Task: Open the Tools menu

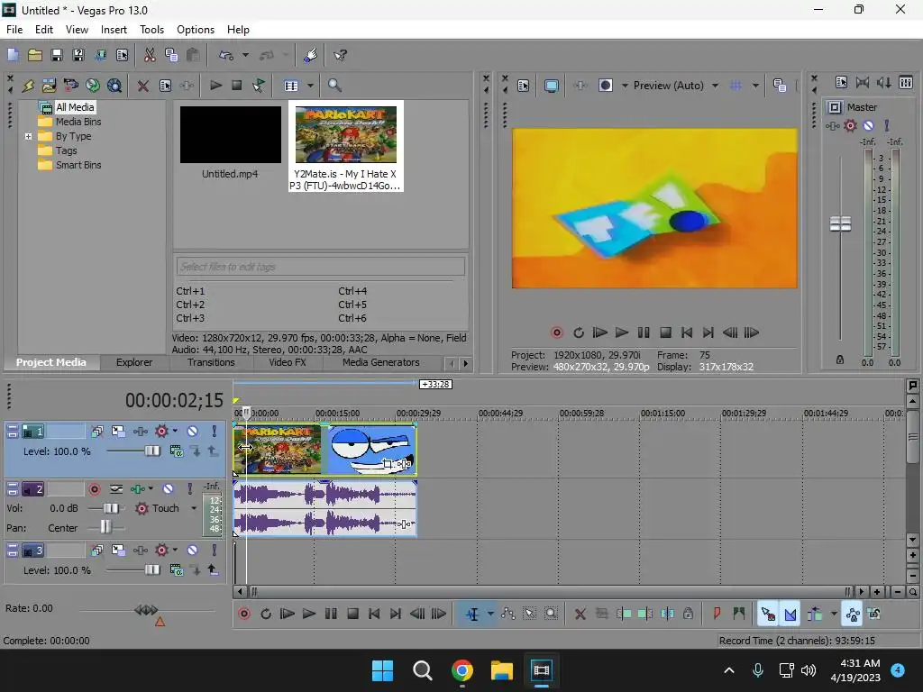Action: (x=151, y=30)
